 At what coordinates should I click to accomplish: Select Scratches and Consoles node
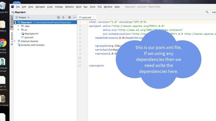(31, 45)
